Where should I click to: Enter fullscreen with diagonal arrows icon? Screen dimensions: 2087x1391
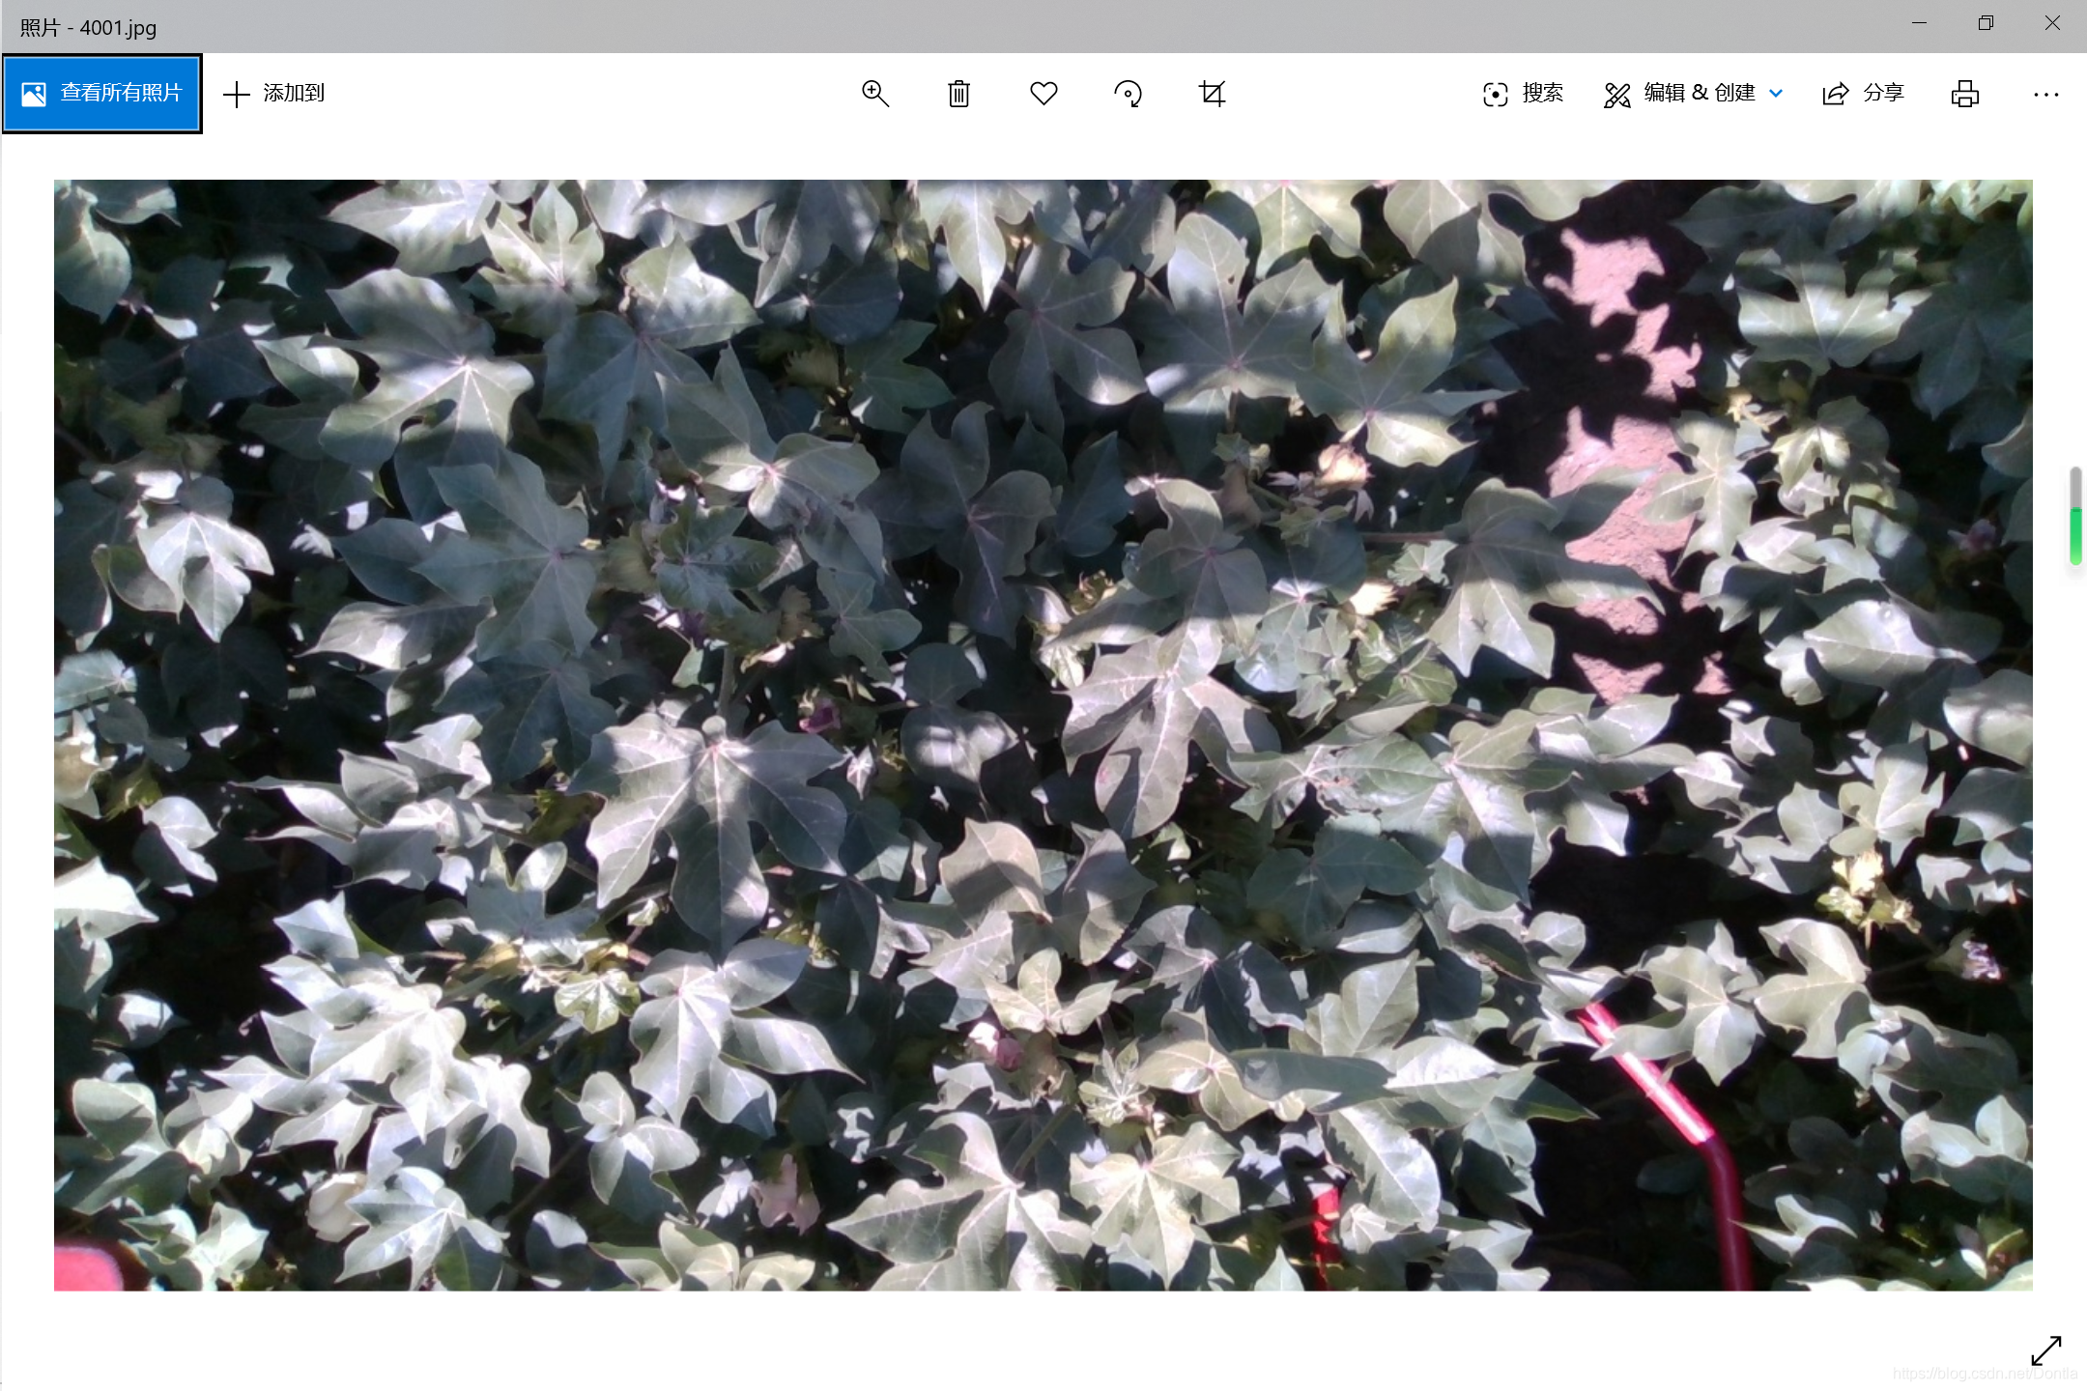(x=2045, y=1349)
